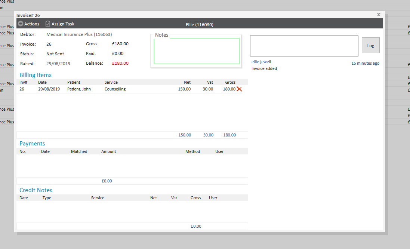Image resolution: width=410 pixels, height=249 pixels.
Task: Delete the Counselling billing item with red X
Action: click(x=239, y=89)
